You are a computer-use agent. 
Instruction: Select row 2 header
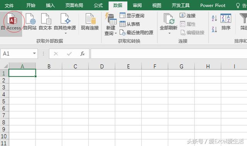tap(4, 80)
